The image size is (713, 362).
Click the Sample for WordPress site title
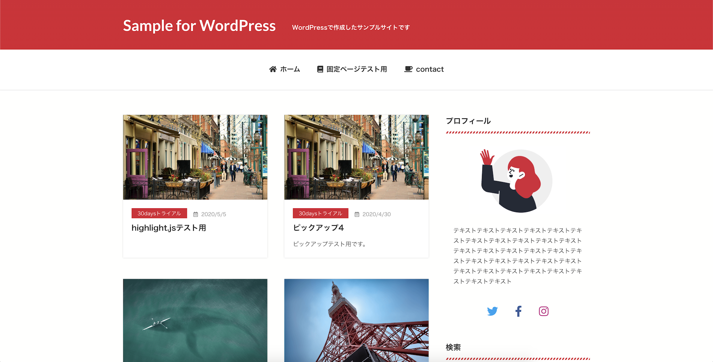(199, 26)
